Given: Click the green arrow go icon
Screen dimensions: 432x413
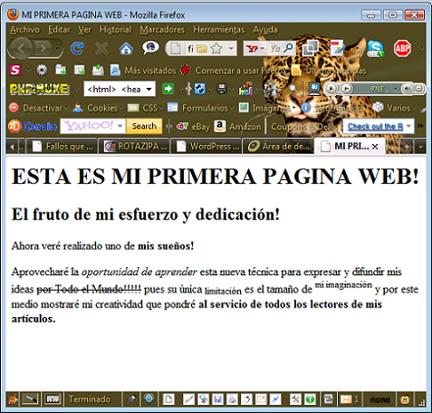Looking at the screenshot, I should [x=168, y=89].
